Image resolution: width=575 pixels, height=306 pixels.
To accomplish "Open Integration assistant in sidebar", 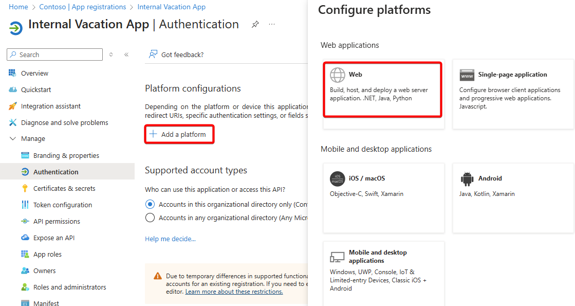I will [50, 106].
